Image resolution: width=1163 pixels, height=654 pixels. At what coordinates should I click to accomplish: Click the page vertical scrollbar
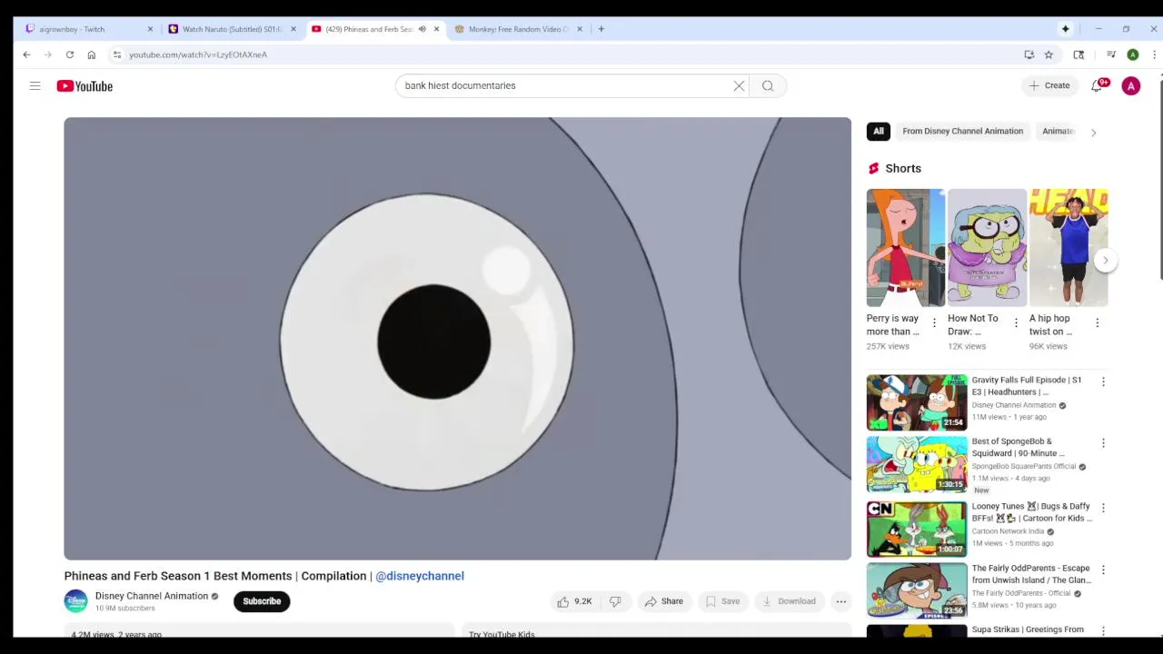point(1159,182)
